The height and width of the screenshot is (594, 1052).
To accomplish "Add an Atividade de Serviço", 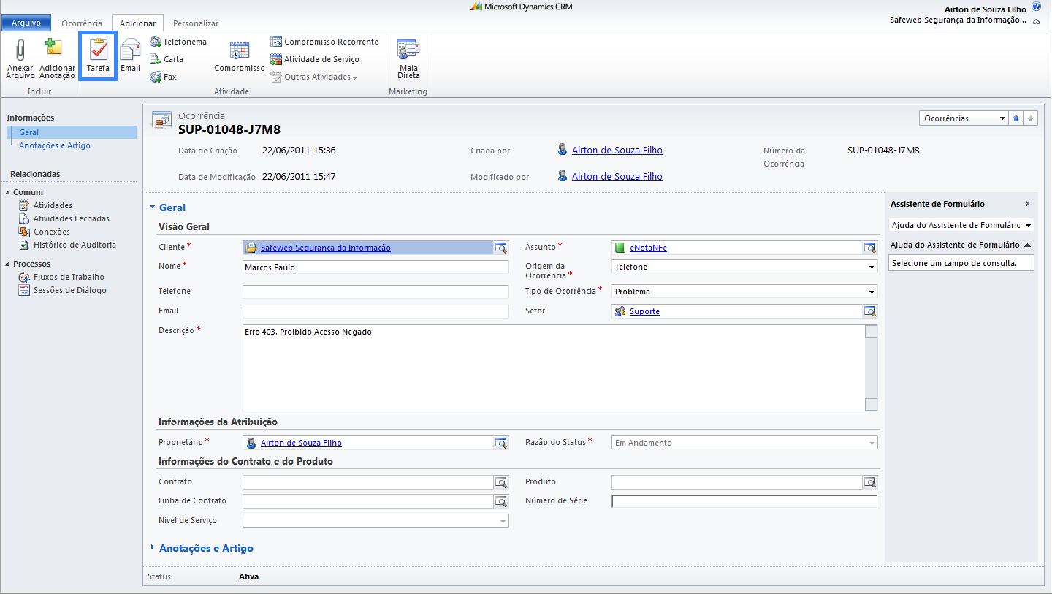I will click(315, 59).
